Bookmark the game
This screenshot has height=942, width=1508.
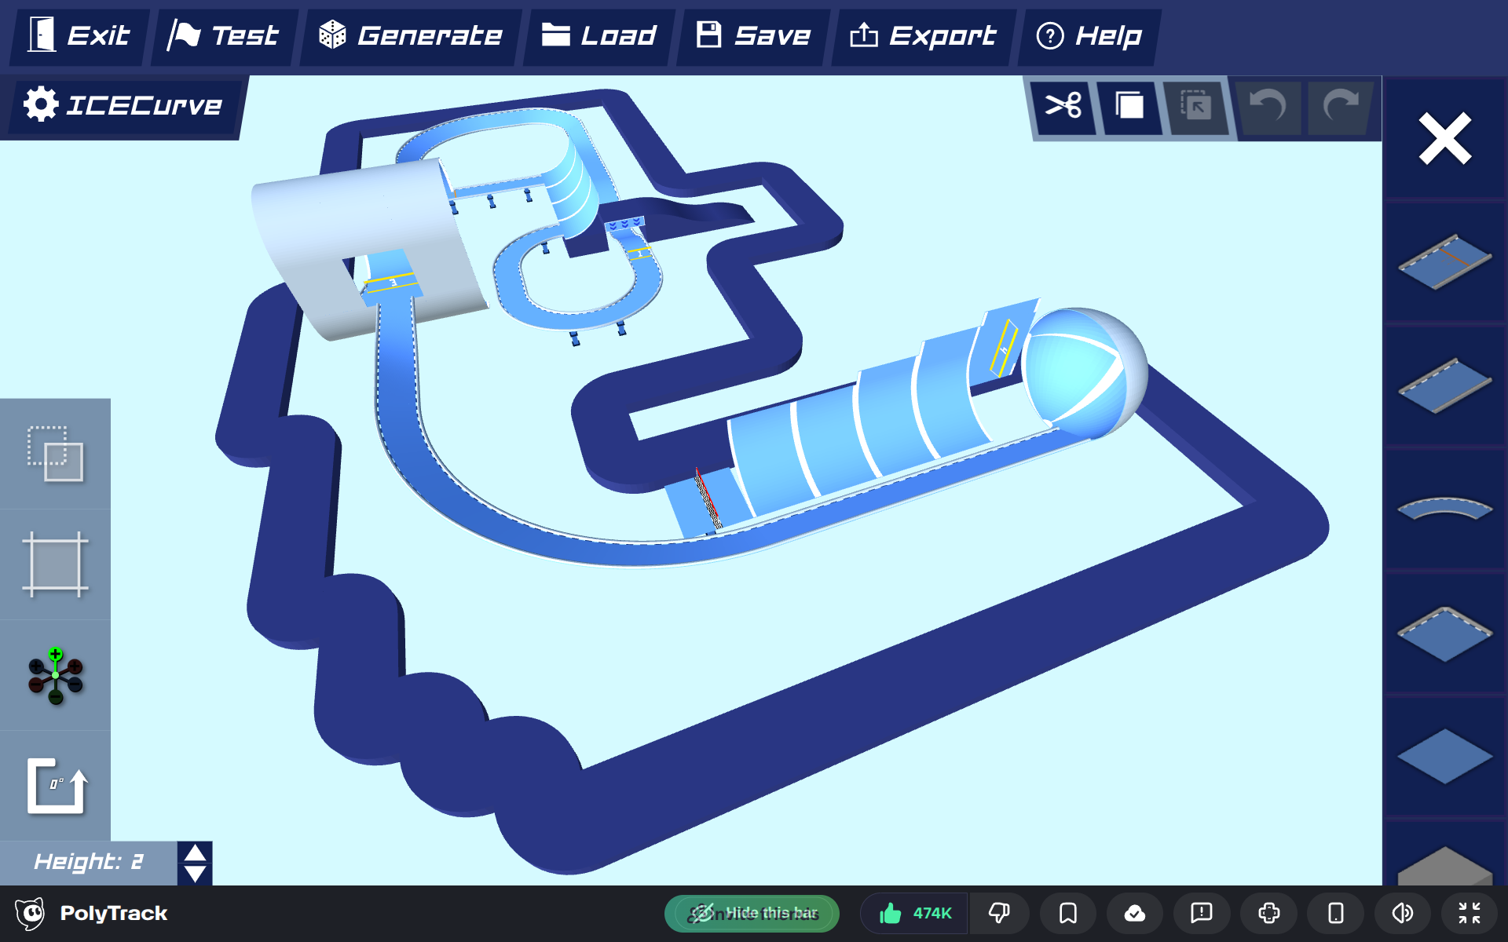coord(1068,914)
